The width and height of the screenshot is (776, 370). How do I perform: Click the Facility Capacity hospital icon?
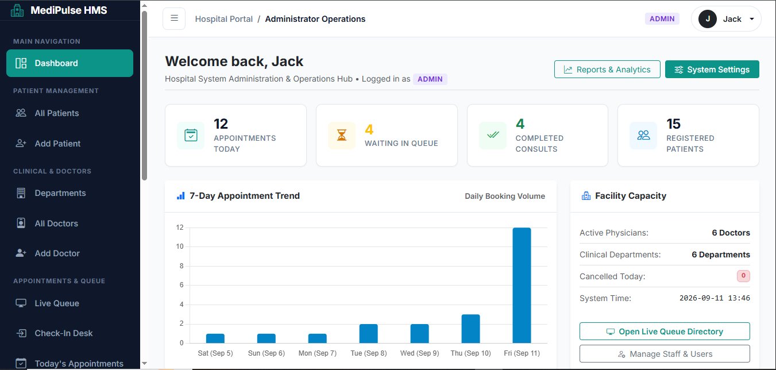pyautogui.click(x=586, y=196)
